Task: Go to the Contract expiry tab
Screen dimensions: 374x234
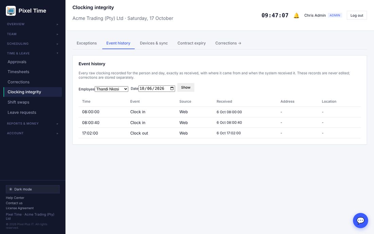Action: [x=191, y=43]
